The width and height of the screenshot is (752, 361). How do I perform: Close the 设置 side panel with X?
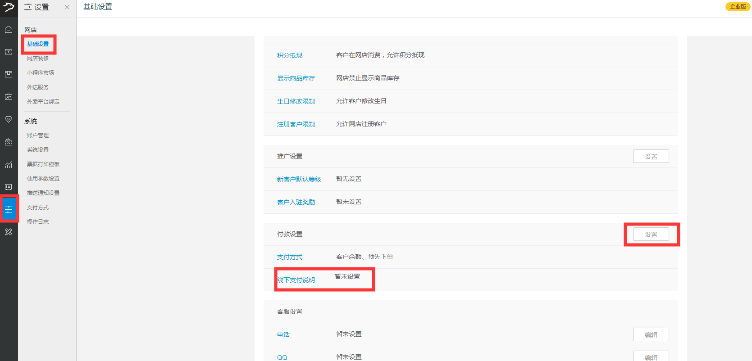tap(67, 7)
